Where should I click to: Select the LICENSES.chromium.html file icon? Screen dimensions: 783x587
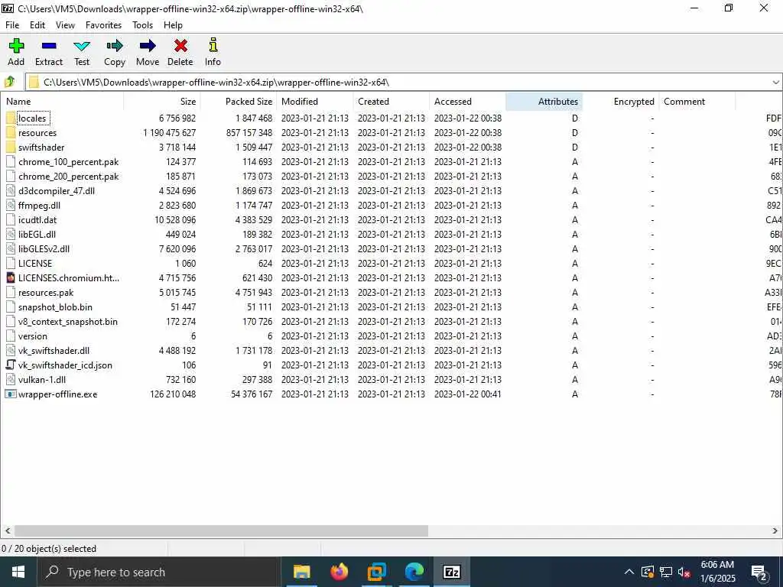click(11, 277)
